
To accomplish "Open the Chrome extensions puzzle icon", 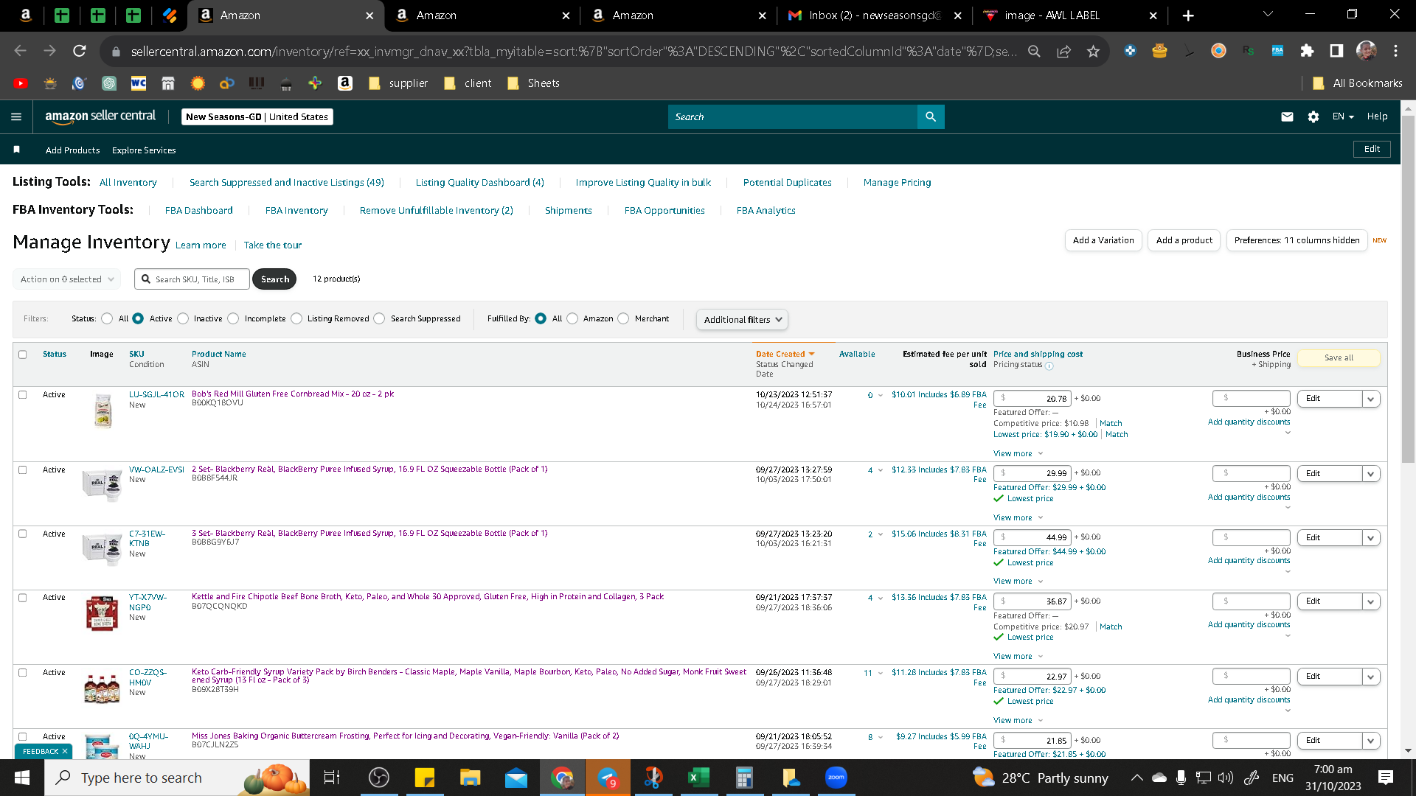I will click(1307, 51).
